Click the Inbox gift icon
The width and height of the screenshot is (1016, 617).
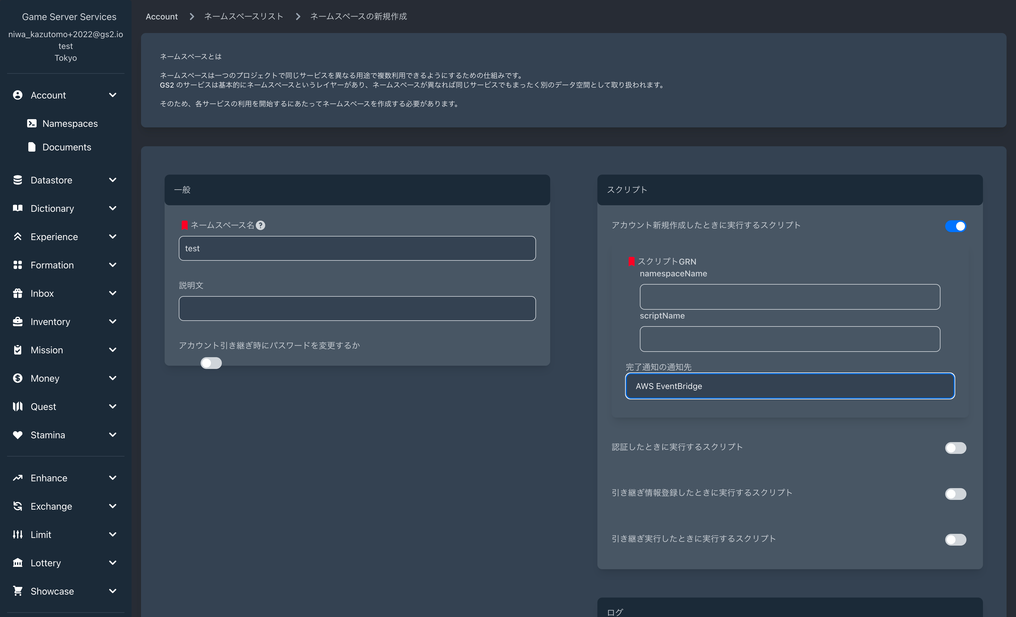pyautogui.click(x=18, y=293)
